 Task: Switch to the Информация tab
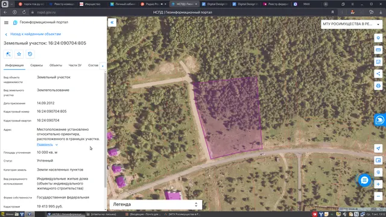(x=14, y=66)
